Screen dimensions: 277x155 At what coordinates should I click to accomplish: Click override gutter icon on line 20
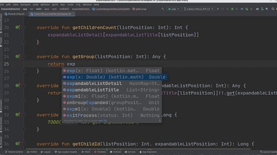pos(17,28)
